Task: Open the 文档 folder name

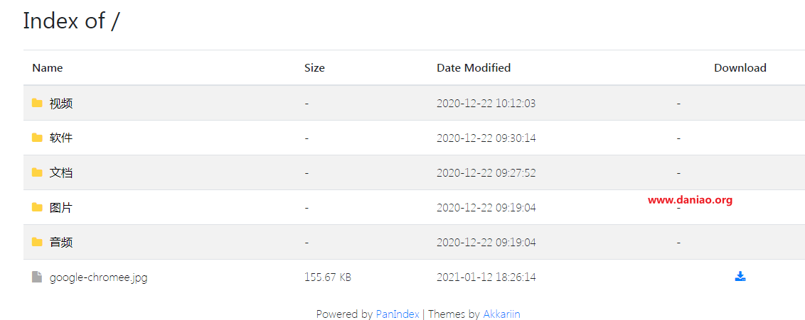Action: [61, 173]
